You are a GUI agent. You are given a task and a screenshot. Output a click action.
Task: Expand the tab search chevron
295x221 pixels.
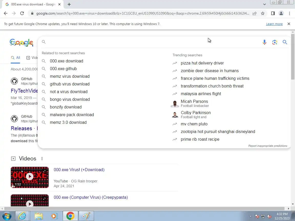(264, 4)
